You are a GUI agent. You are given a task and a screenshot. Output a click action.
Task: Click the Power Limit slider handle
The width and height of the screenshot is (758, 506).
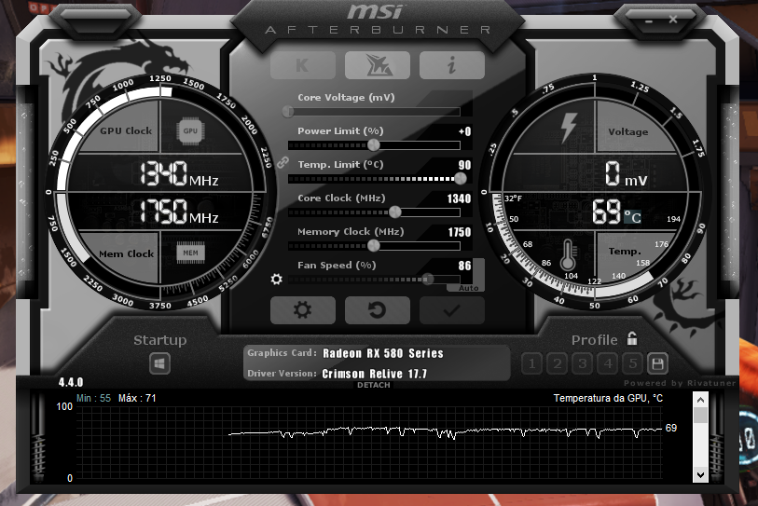point(374,145)
